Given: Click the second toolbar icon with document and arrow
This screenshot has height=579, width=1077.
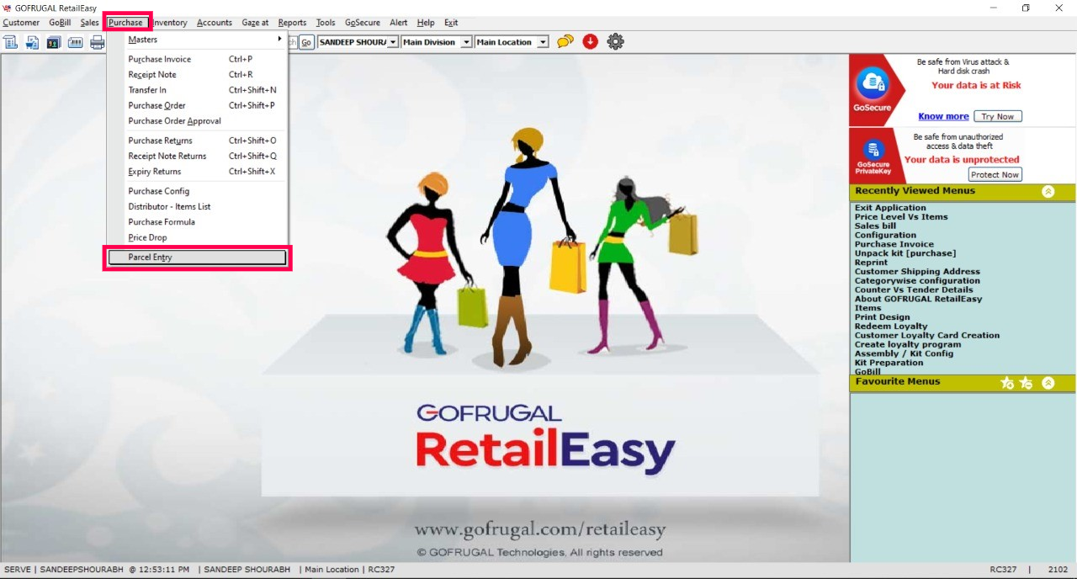Looking at the screenshot, I should 32,42.
